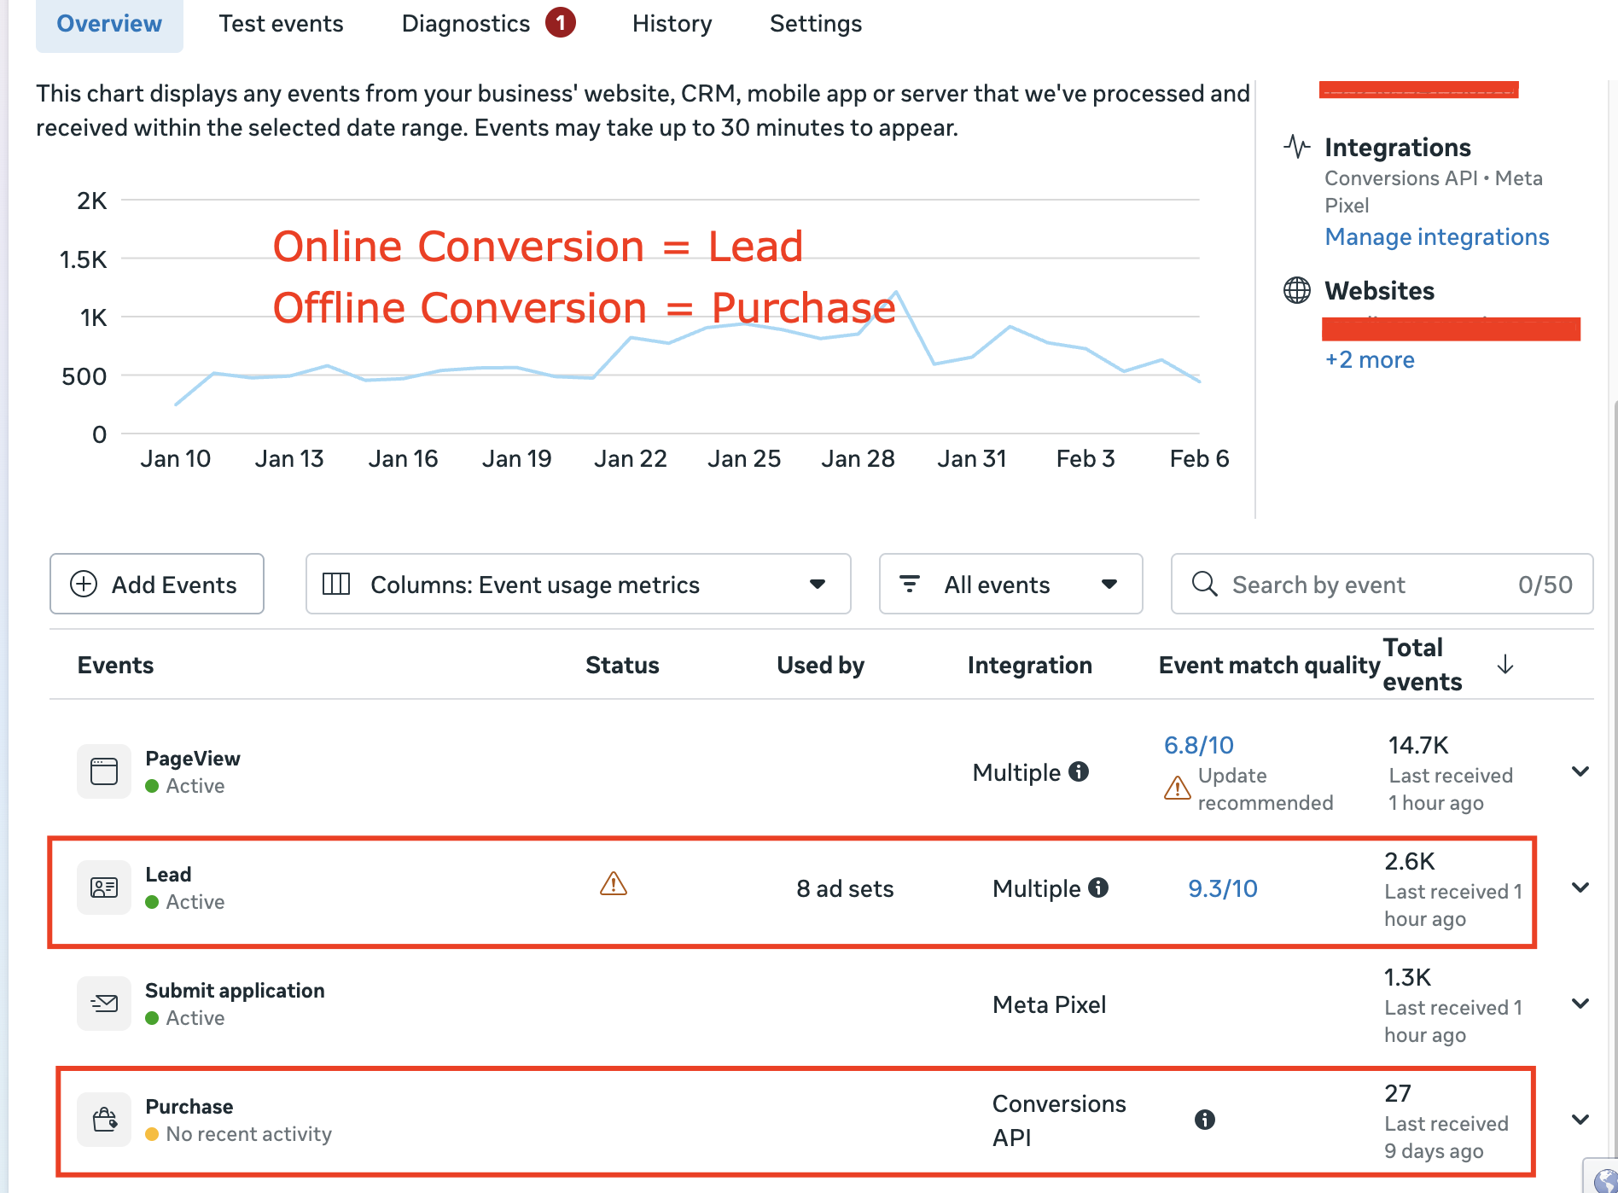Click the info icon on the Purchase row
The image size is (1618, 1193).
click(x=1204, y=1120)
